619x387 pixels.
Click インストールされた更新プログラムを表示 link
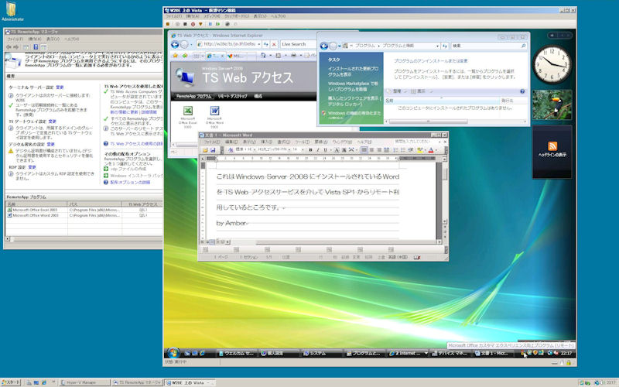pyautogui.click(x=353, y=71)
